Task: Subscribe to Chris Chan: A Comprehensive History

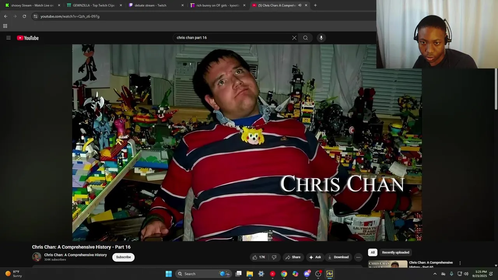Action: [x=123, y=257]
